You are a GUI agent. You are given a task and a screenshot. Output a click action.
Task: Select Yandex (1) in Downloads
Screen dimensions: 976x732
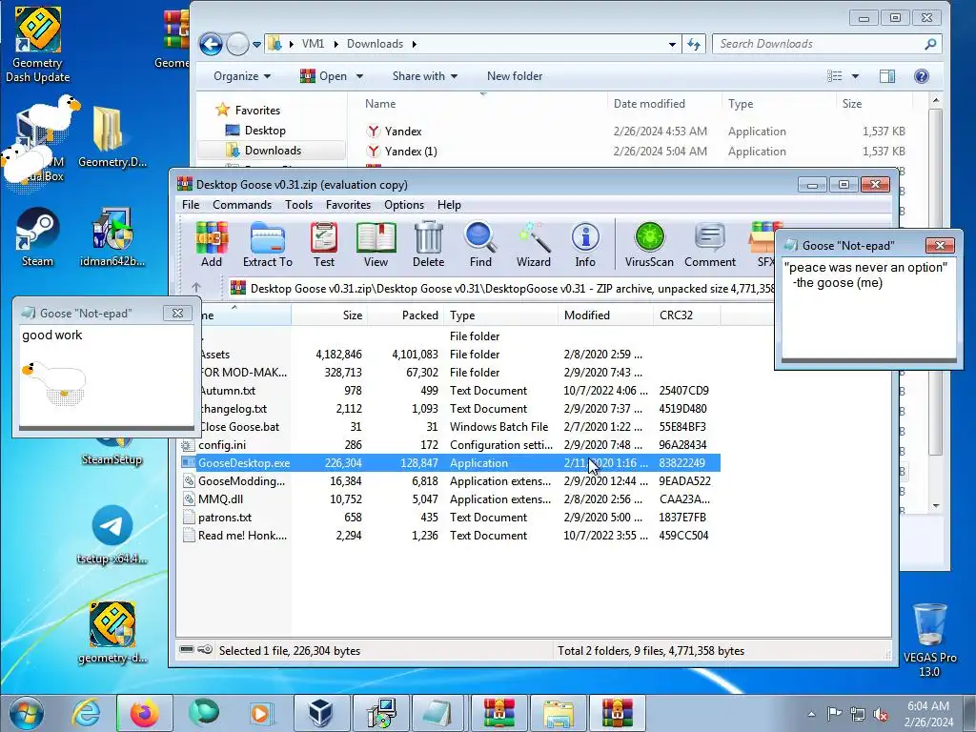tap(636, 152)
